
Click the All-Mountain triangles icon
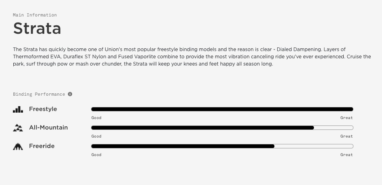coord(18,128)
